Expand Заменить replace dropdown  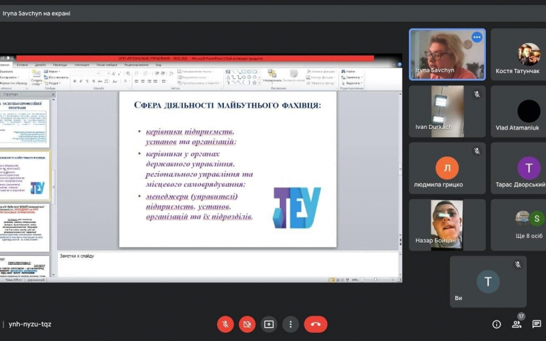(351, 77)
